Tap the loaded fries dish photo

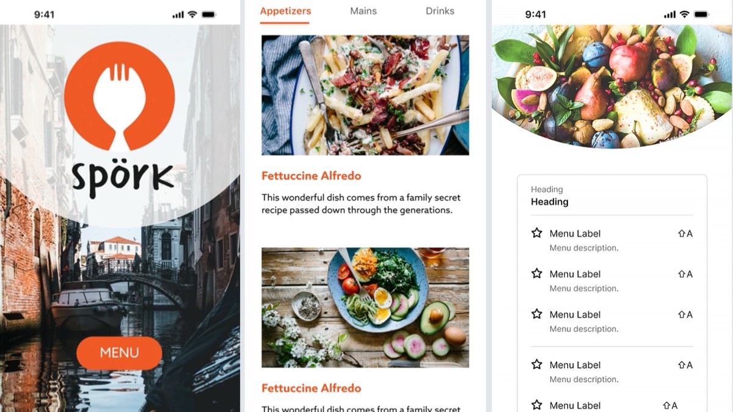tap(365, 95)
